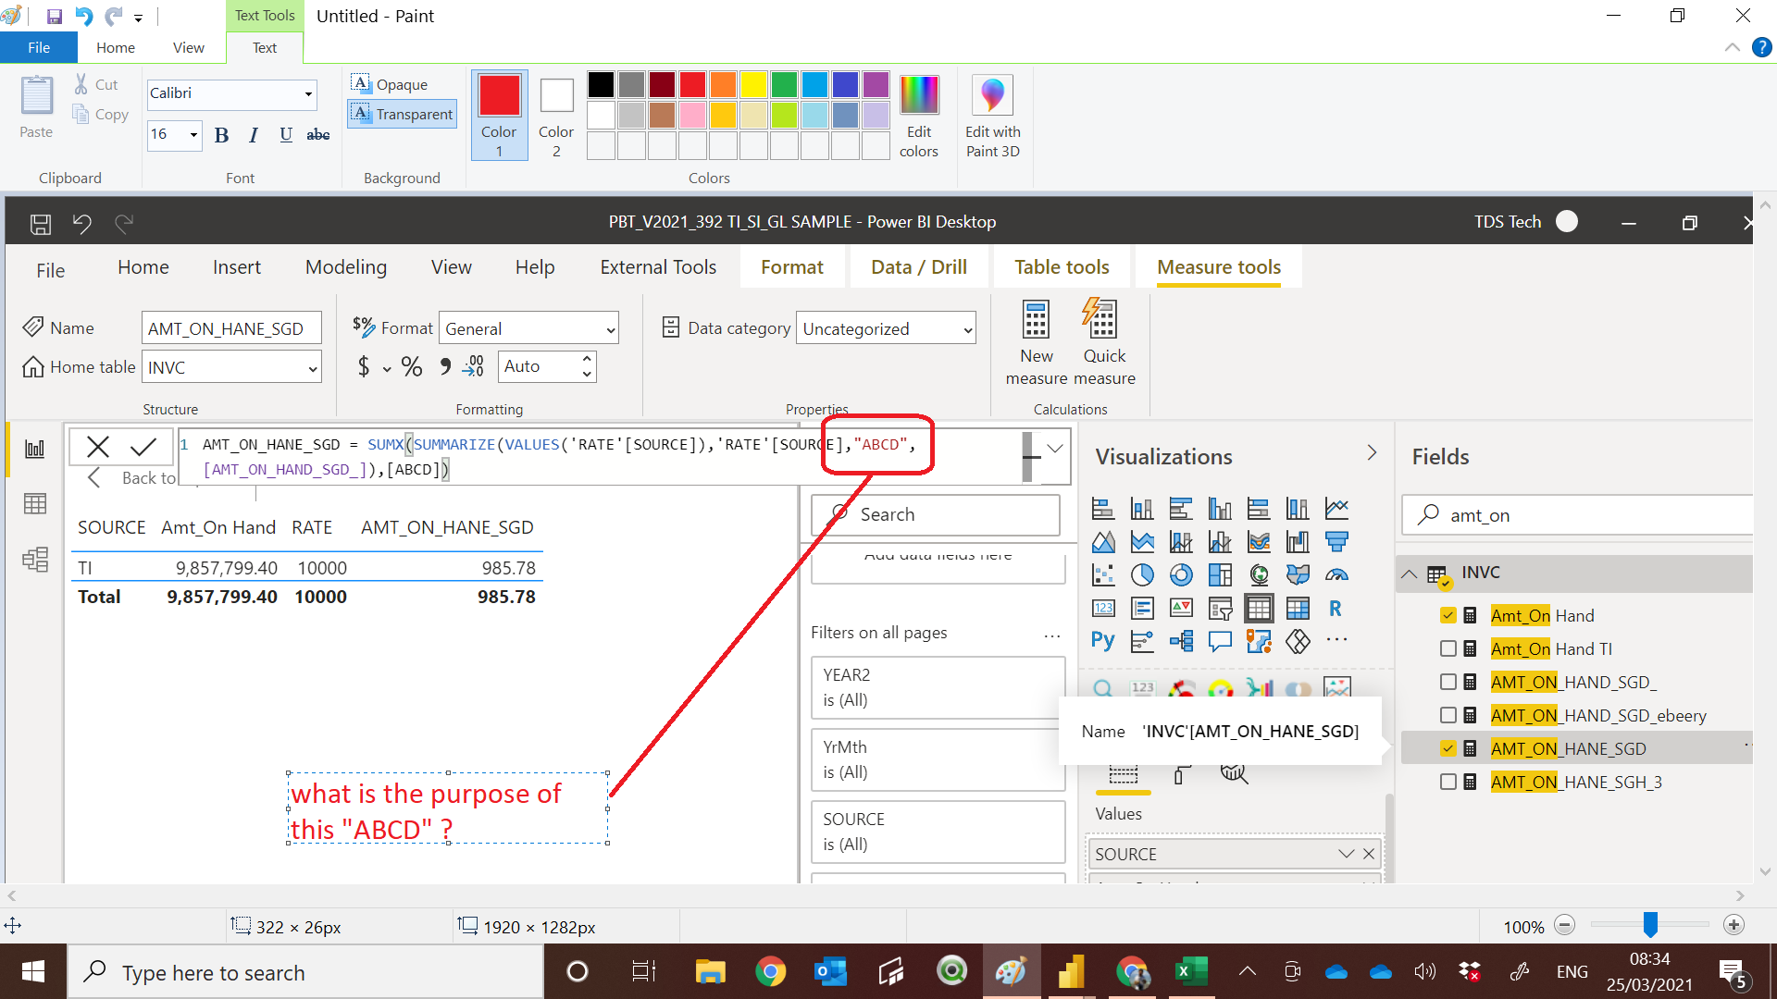
Task: Click the Power BI save icon
Action: tap(41, 223)
